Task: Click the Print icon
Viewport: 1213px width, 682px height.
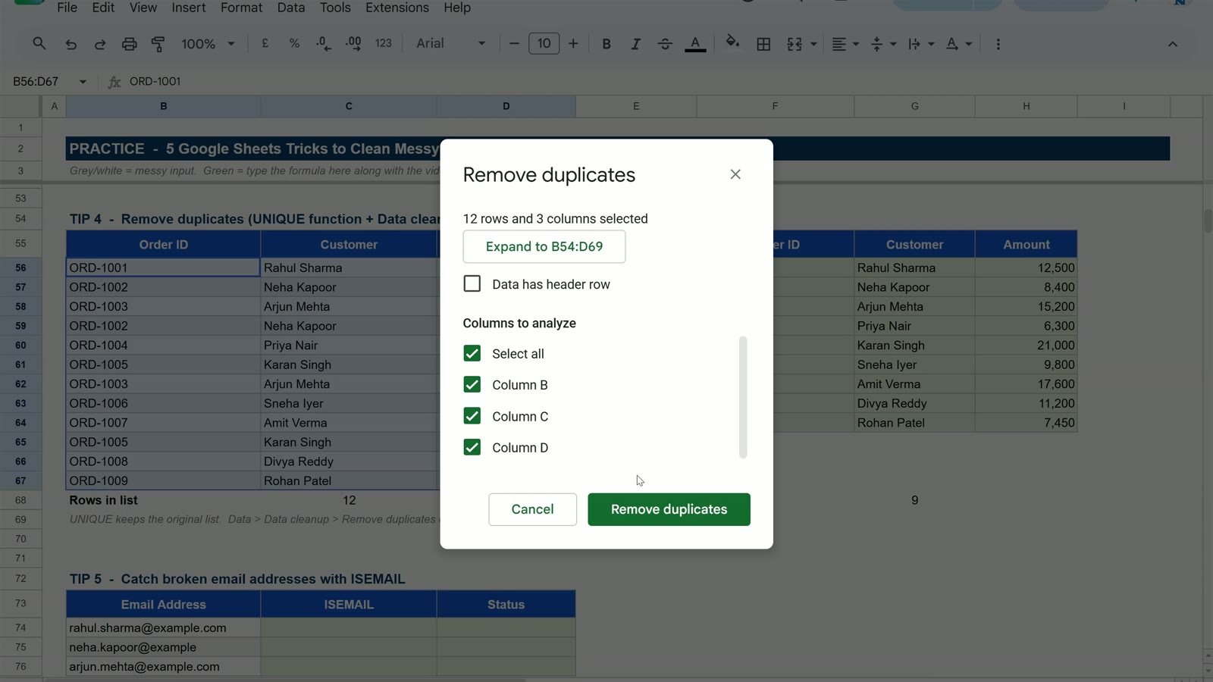Action: (x=129, y=44)
